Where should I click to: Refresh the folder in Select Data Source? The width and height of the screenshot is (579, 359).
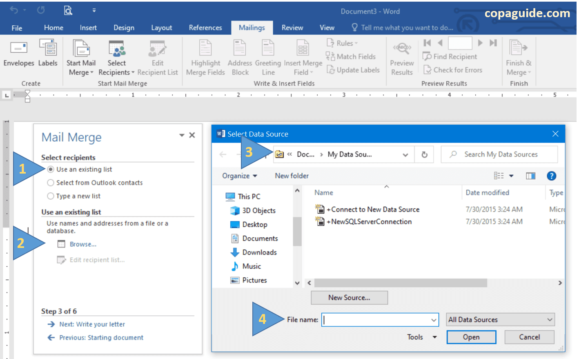coord(425,154)
